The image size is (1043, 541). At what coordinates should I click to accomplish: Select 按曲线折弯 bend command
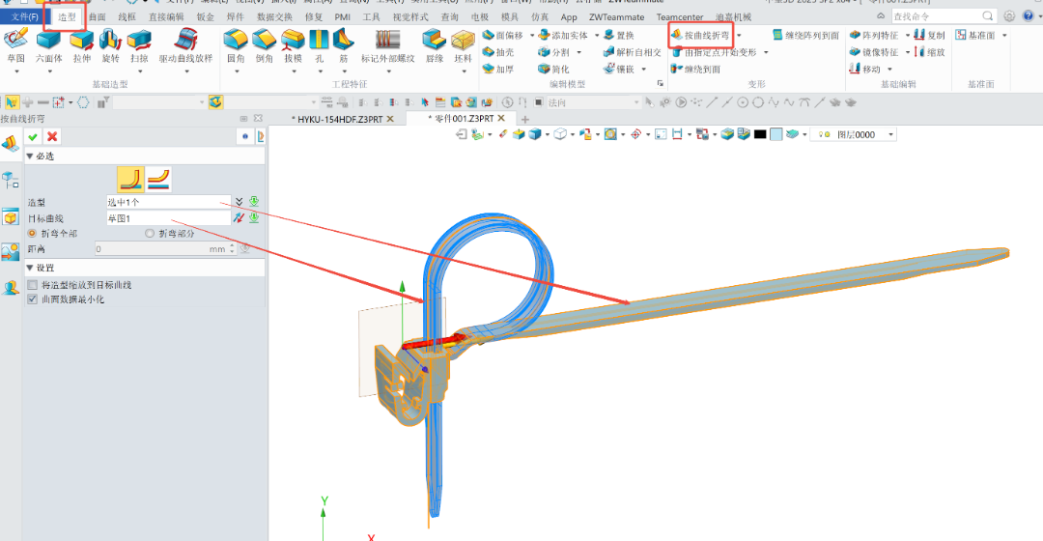tap(700, 36)
